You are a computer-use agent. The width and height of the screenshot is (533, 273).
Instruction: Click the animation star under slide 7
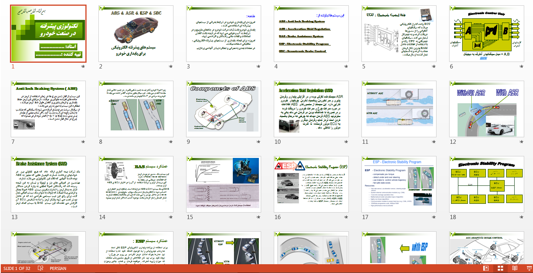point(83,141)
